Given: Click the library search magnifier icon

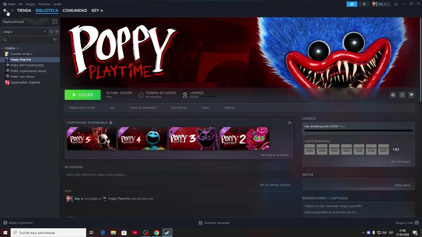Looking at the screenshot, I should tap(5, 40).
